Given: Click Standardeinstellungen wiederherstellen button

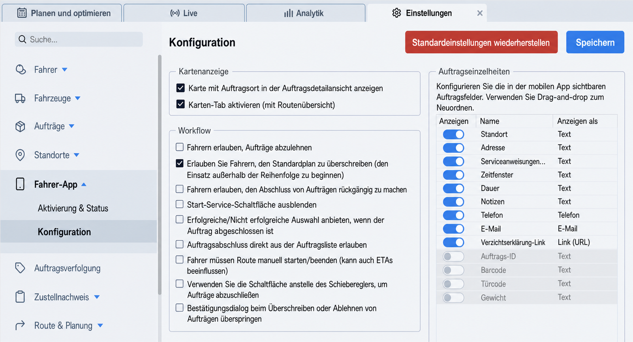Looking at the screenshot, I should click(x=481, y=42).
